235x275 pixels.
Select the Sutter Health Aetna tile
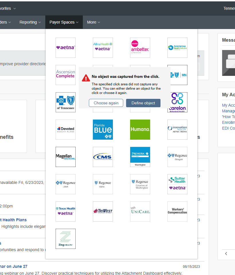(x=177, y=184)
